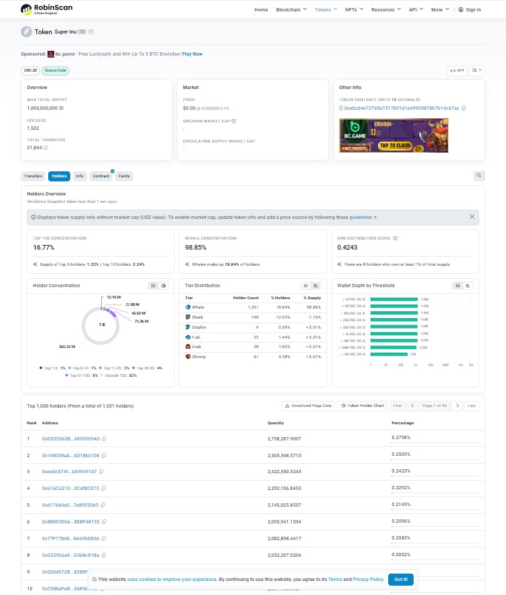Copy address 0x77F7784E...8A69bD856
This screenshot has width=506, height=595.
coord(104,539)
